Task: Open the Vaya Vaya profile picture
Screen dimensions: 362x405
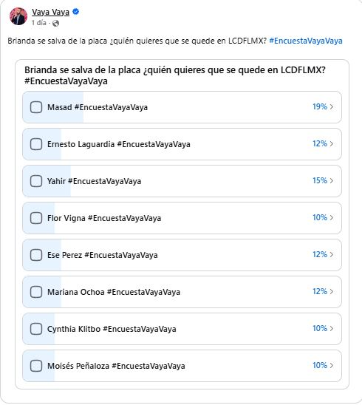Action: 18,16
